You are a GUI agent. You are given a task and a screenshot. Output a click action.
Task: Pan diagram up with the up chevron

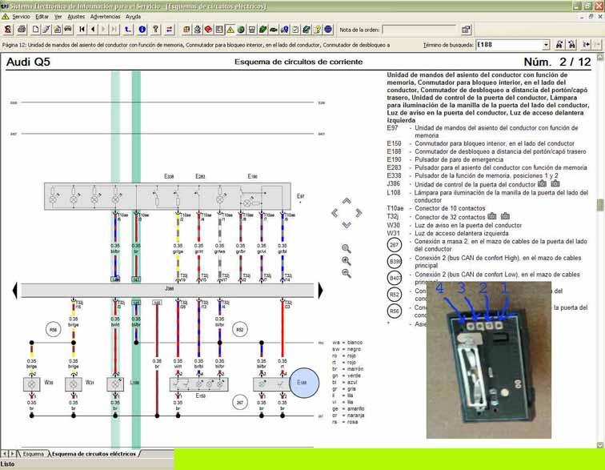click(x=347, y=201)
